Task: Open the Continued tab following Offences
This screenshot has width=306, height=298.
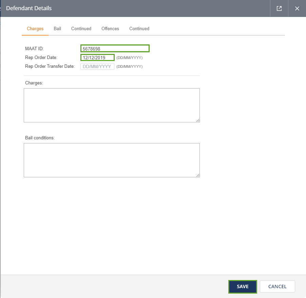Action: point(139,29)
